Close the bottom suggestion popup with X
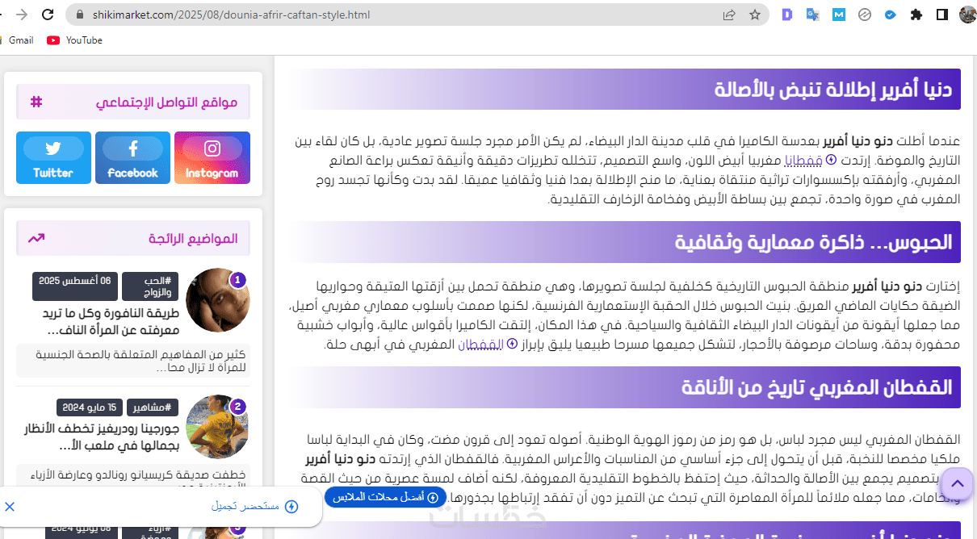977x539 pixels. [10, 507]
